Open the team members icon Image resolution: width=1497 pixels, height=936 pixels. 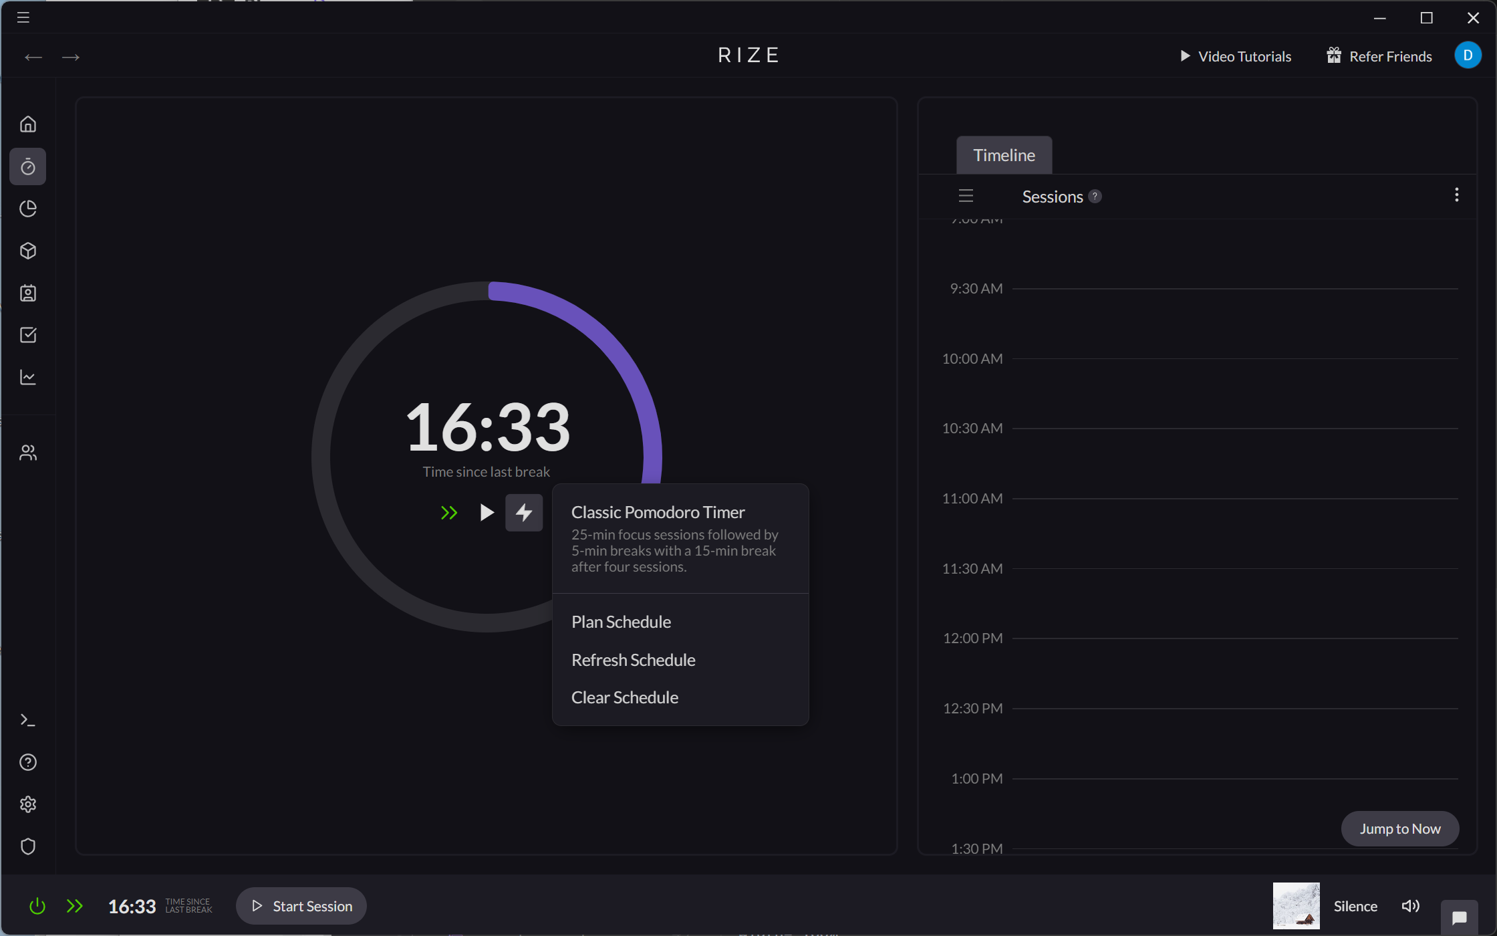point(28,452)
